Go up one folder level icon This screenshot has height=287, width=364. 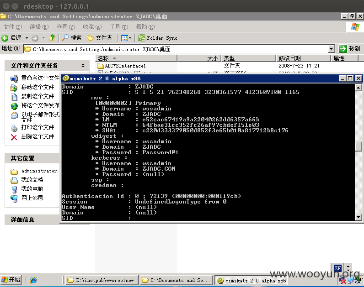tap(52, 38)
